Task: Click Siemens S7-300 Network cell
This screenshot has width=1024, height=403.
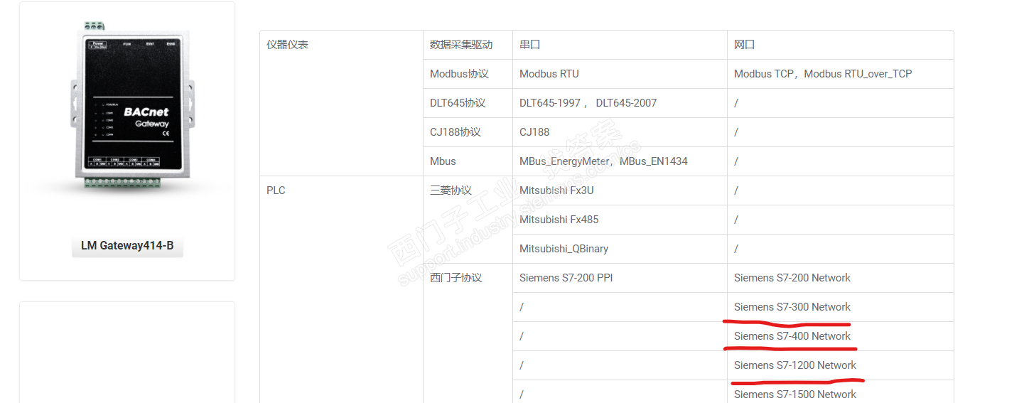Action: 840,307
